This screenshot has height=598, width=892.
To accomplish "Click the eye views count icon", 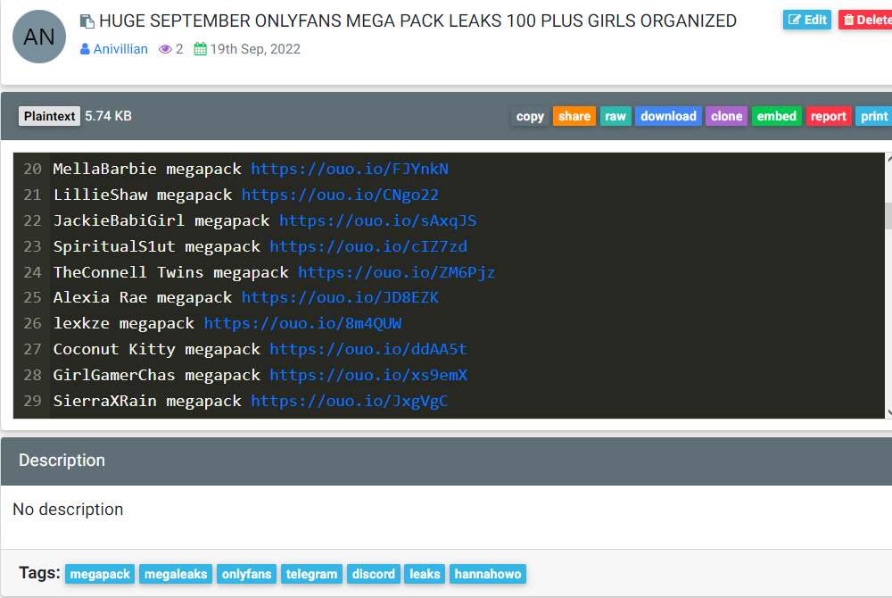I will pos(165,49).
